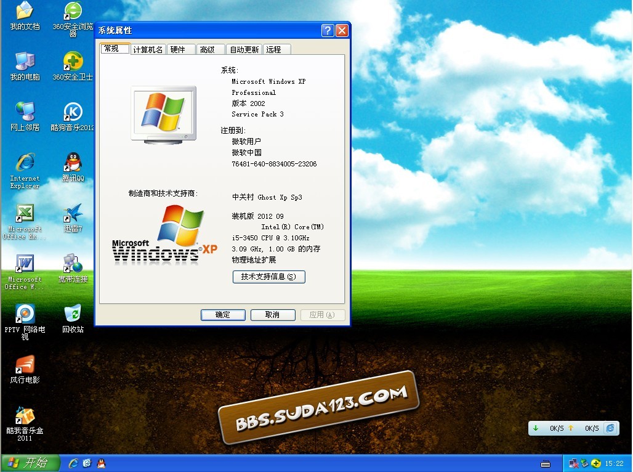Image resolution: width=633 pixels, height=472 pixels.
Task: Click the 技术支持信息(S) button
Action: coord(269,277)
